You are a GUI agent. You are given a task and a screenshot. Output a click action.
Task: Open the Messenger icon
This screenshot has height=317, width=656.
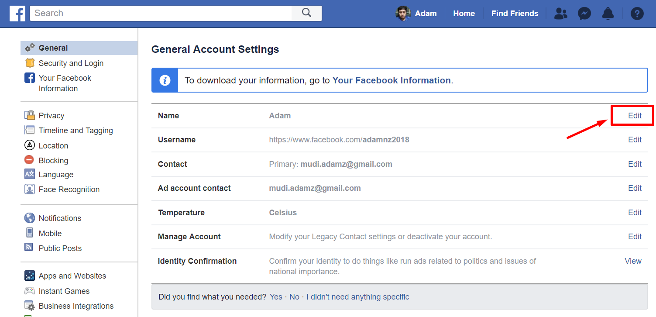[584, 14]
